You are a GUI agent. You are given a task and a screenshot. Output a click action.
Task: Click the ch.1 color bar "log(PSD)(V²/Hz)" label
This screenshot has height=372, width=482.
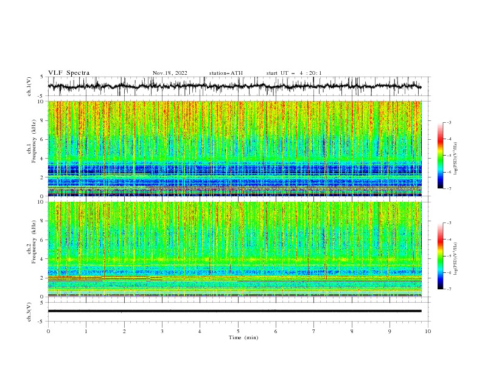tap(456, 159)
